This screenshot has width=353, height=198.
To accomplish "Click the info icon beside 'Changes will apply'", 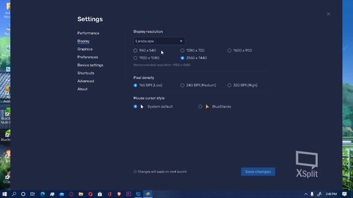I will (135, 172).
